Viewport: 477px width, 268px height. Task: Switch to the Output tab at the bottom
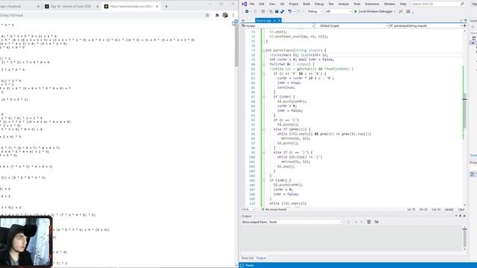pyautogui.click(x=261, y=258)
